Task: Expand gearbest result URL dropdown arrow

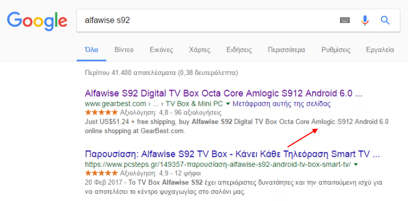Action: [228, 104]
